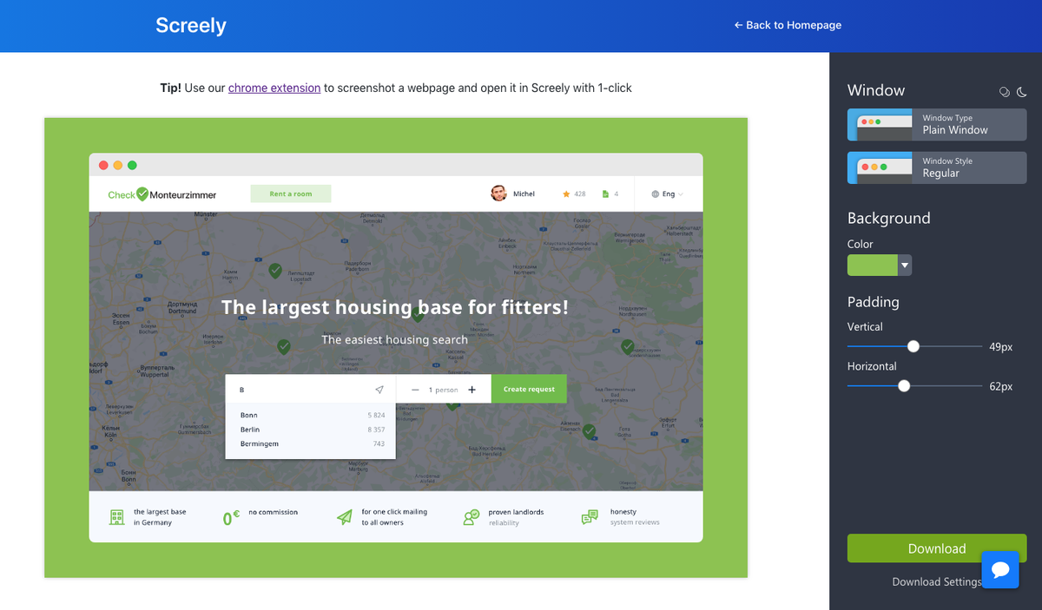This screenshot has width=1042, height=610.
Task: Click the map pin near Paderborn in preview
Action: [x=275, y=271]
